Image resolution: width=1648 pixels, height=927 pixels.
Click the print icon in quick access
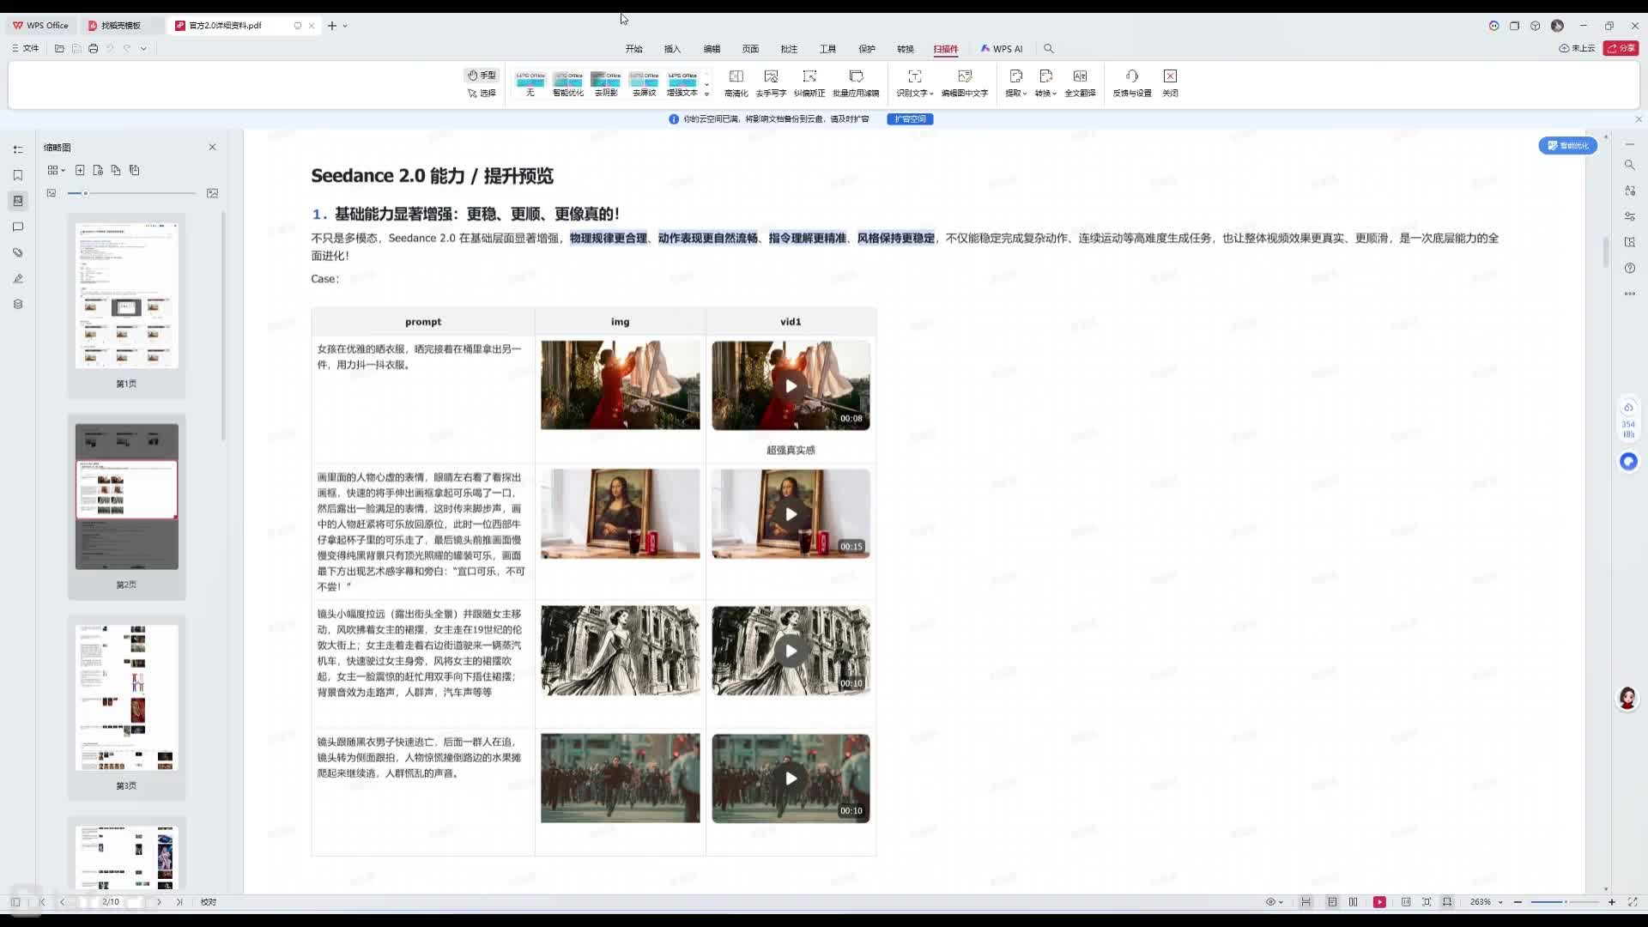click(93, 49)
